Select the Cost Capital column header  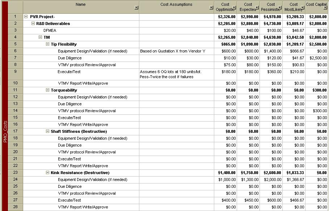pyautogui.click(x=316, y=5)
